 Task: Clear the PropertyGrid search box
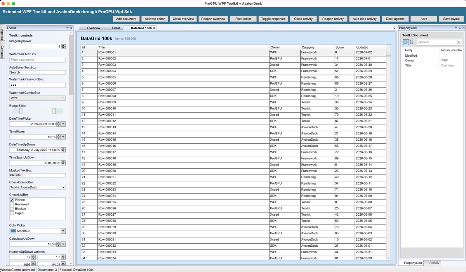459,42
